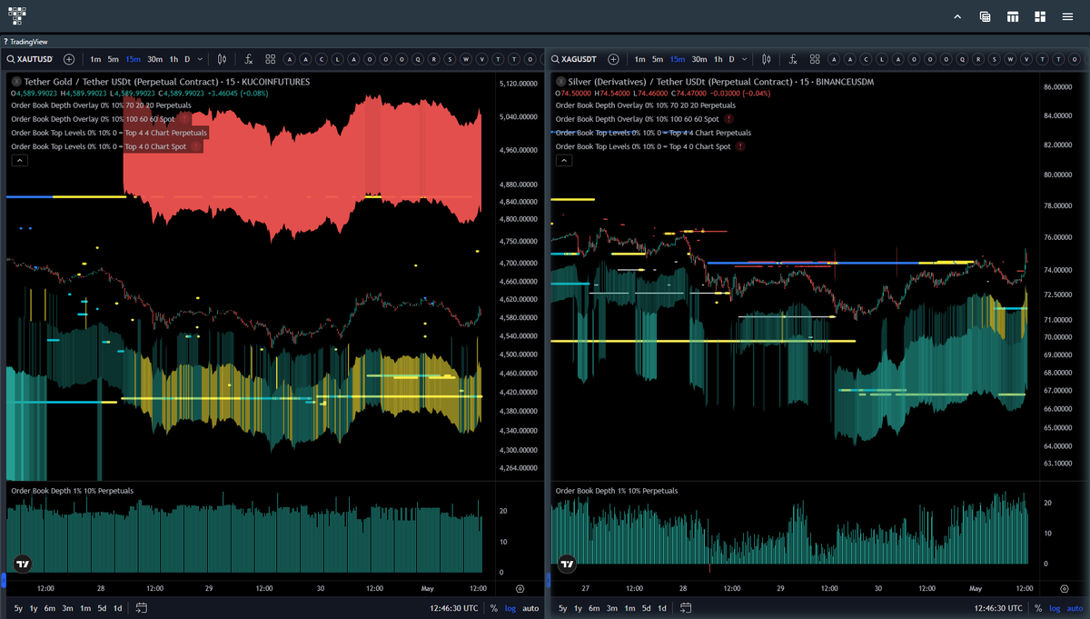Click Tether Gold perpetual contract title

(x=166, y=82)
